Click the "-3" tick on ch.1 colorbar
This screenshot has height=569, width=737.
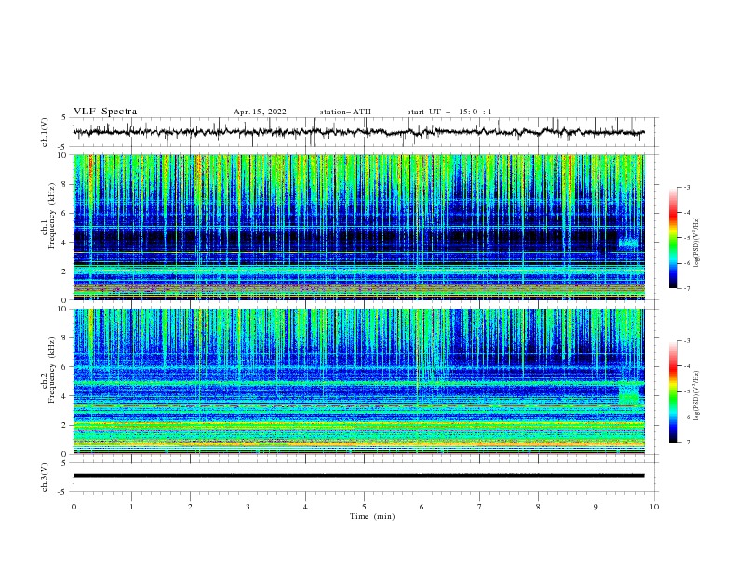tap(686, 187)
